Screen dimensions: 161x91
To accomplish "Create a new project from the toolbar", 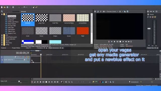I will click(x=2, y=7).
